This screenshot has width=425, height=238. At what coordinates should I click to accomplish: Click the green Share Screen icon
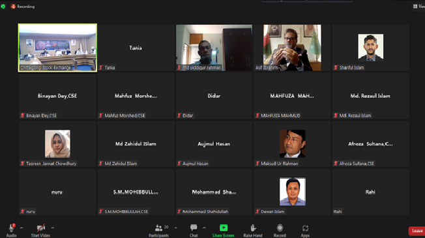pyautogui.click(x=224, y=228)
